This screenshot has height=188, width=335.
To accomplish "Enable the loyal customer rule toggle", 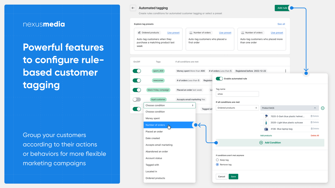I will pyautogui.click(x=137, y=99).
